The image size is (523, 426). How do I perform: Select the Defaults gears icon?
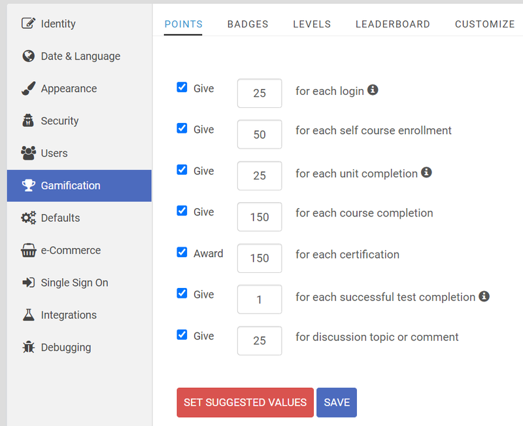tap(28, 218)
